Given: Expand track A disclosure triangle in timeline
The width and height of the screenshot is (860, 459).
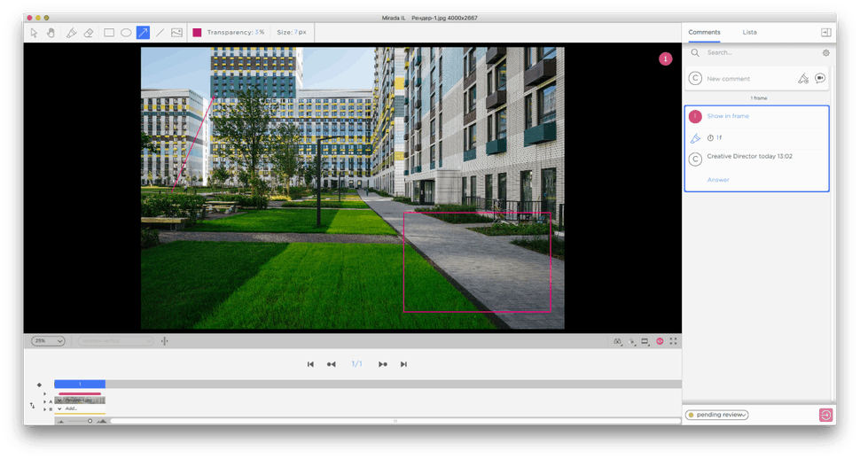Looking at the screenshot, I should point(45,401).
